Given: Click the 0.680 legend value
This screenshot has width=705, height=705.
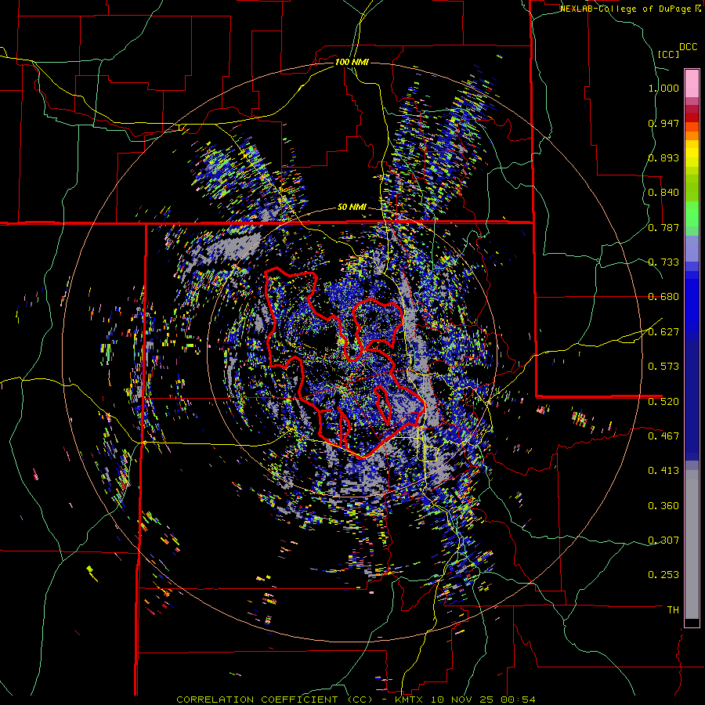Looking at the screenshot, I should pyautogui.click(x=663, y=297).
